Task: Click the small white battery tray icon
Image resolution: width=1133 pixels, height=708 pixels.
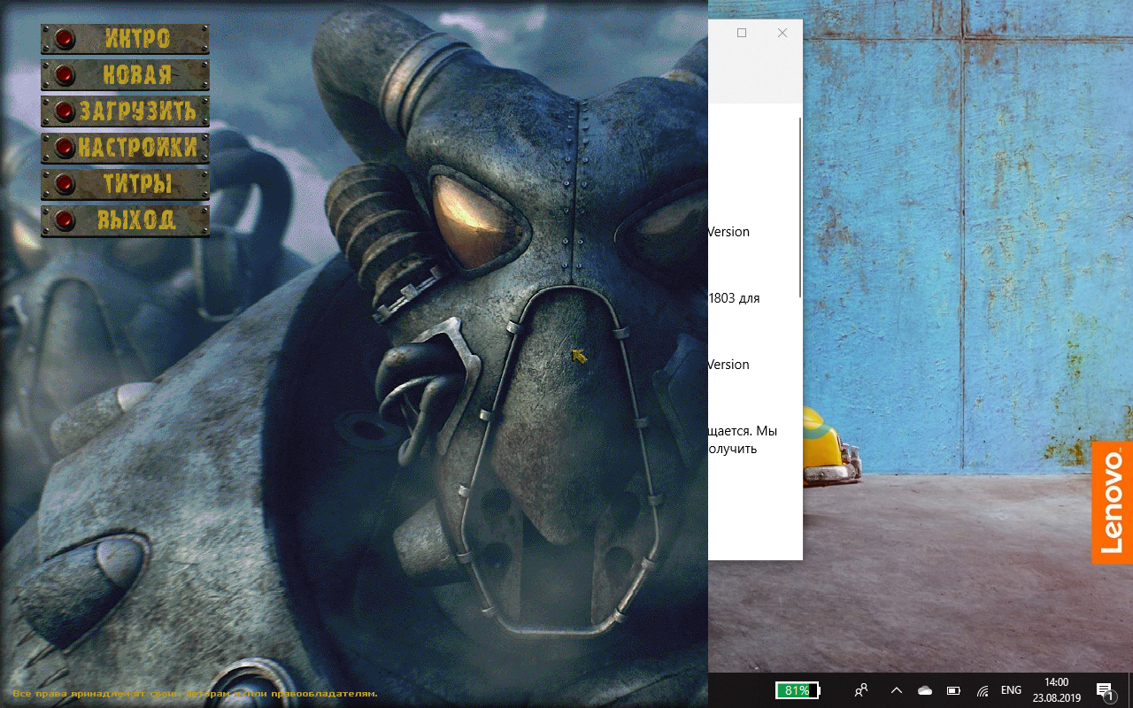Action: [953, 690]
